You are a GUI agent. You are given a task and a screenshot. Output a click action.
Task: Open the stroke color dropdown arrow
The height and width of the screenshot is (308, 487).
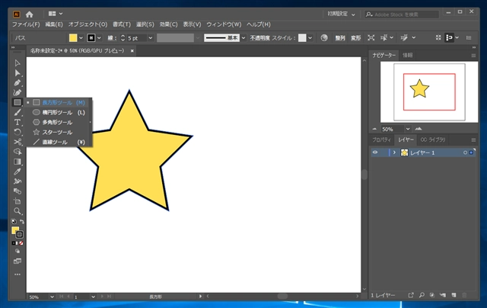[99, 38]
